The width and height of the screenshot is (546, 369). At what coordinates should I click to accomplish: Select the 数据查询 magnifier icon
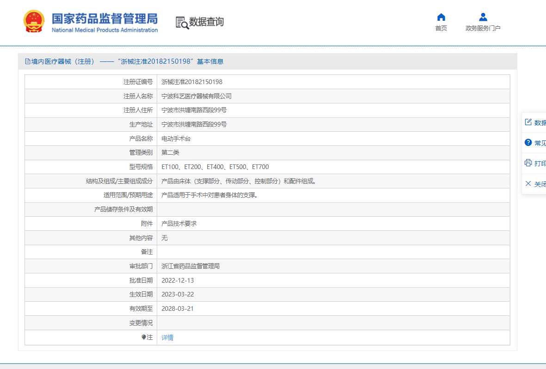tap(181, 23)
